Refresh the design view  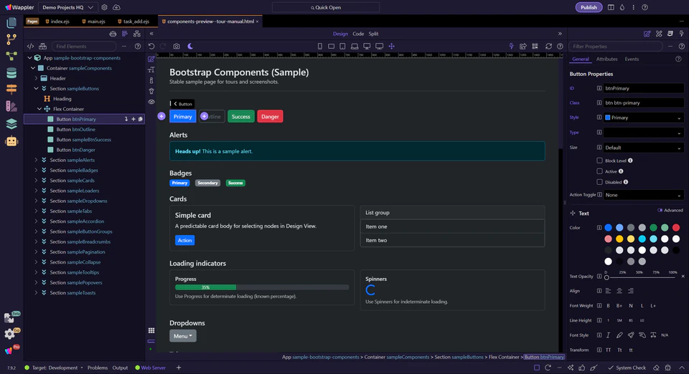[548, 46]
